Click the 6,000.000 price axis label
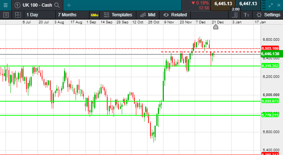The image size is (283, 155). click(x=271, y=95)
